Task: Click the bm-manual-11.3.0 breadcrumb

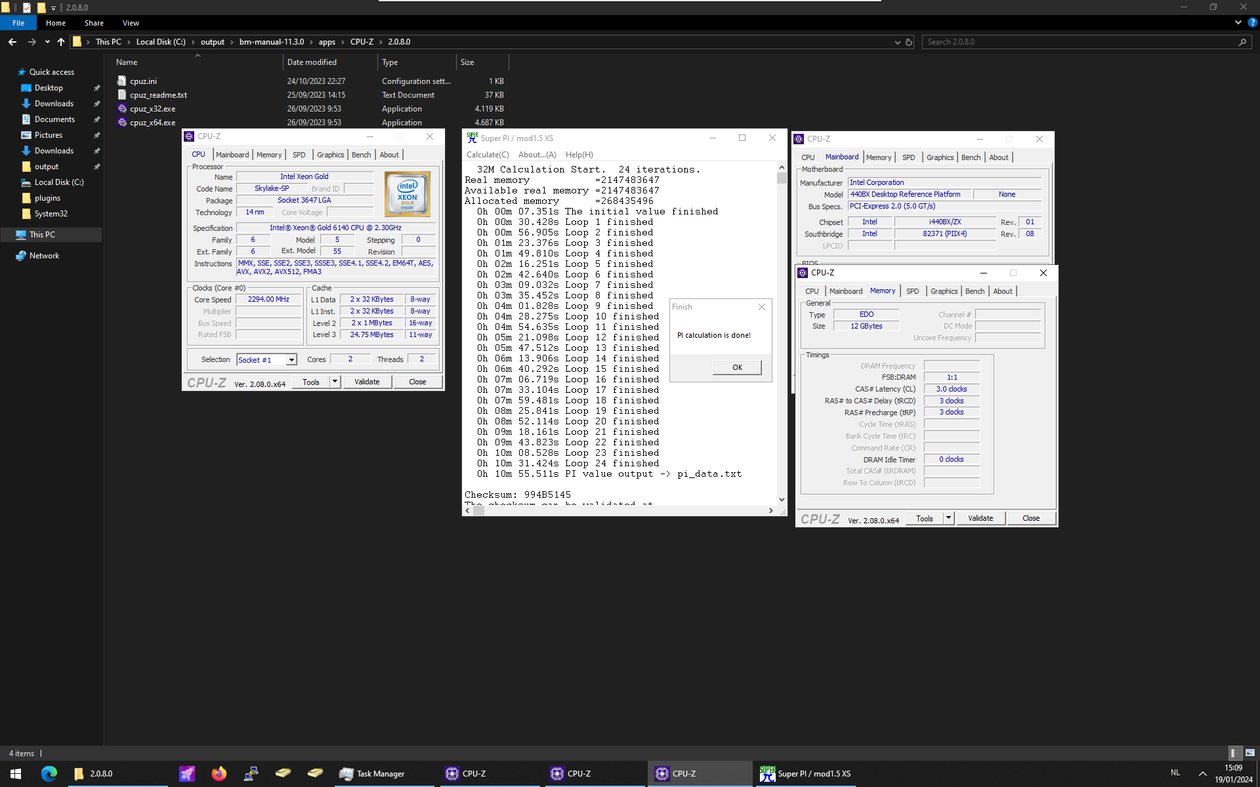Action: (272, 42)
